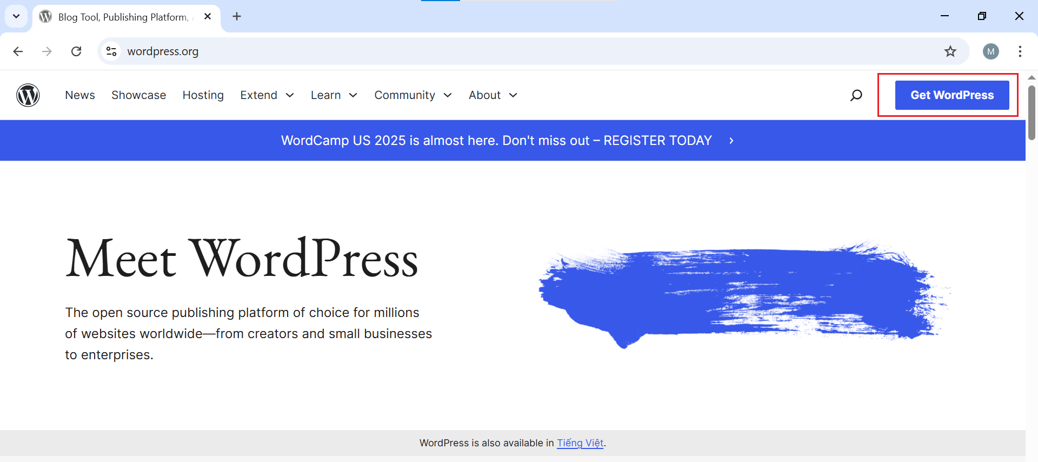This screenshot has height=462, width=1038.
Task: Follow the Tiếng Việt language link
Action: pyautogui.click(x=580, y=443)
